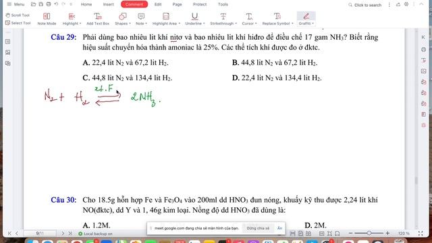
Task: Click Add Text Box
Action: click(x=98, y=19)
